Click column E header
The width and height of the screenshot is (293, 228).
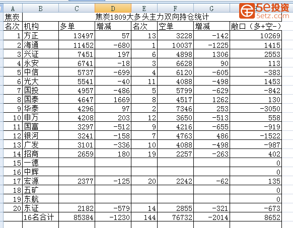coord(144,9)
